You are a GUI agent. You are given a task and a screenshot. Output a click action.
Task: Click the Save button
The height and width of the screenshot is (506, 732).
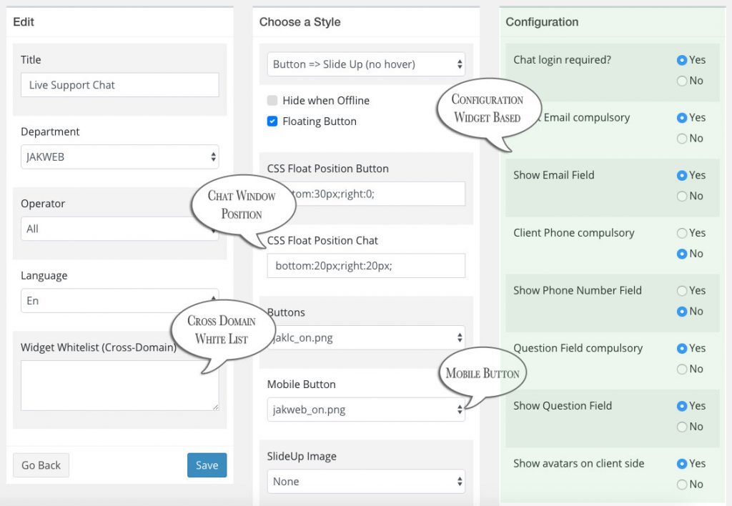coord(207,465)
